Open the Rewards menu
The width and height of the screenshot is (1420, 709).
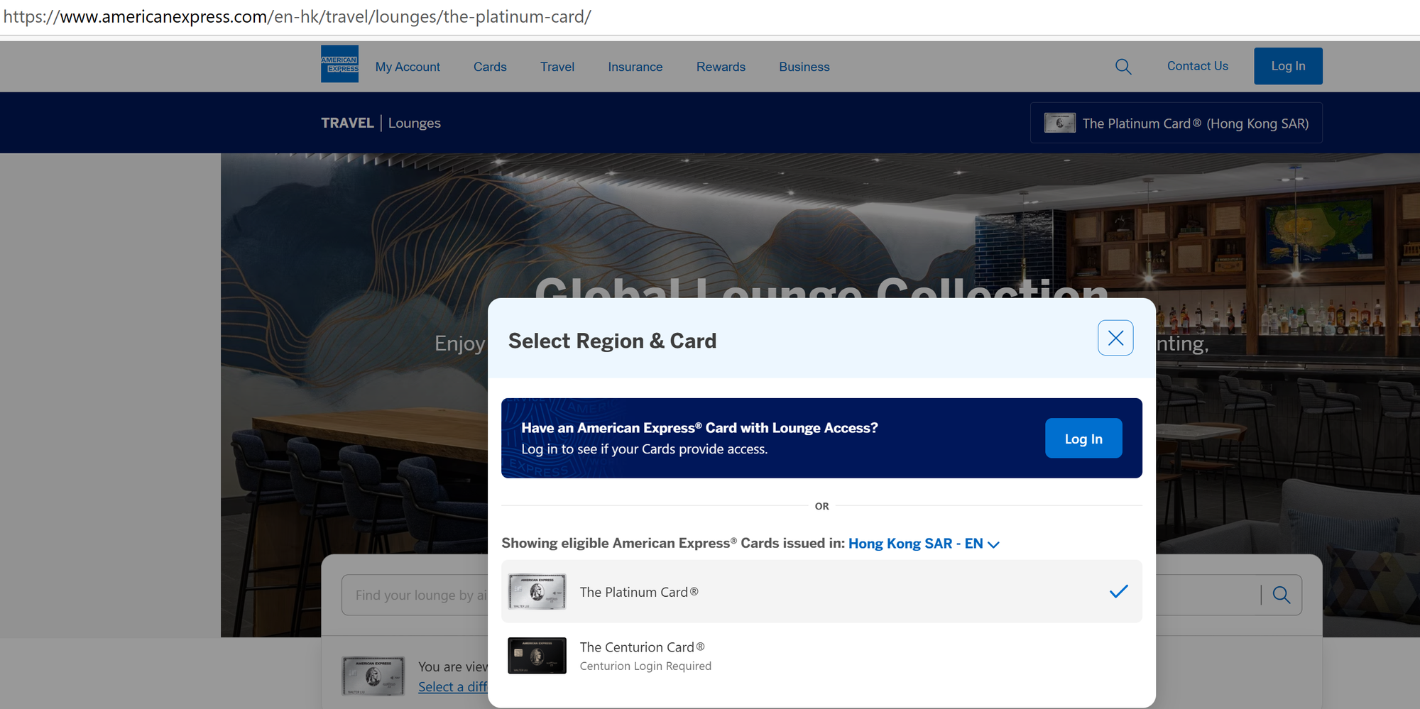click(x=721, y=67)
